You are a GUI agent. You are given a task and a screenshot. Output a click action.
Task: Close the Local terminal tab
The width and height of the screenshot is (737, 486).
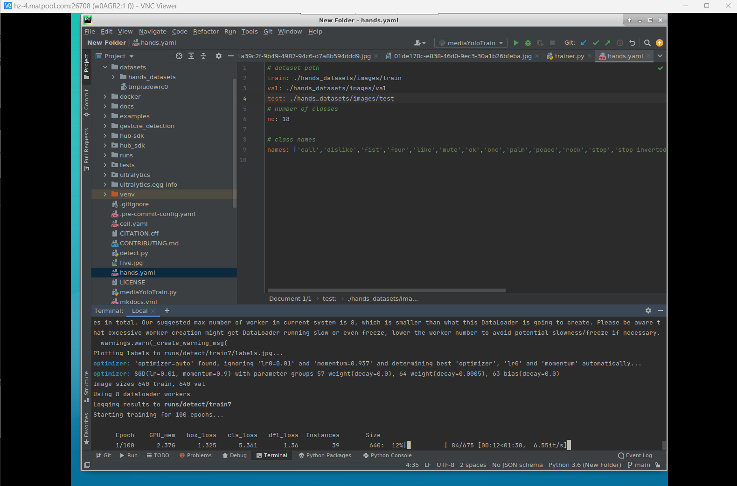coord(153,311)
